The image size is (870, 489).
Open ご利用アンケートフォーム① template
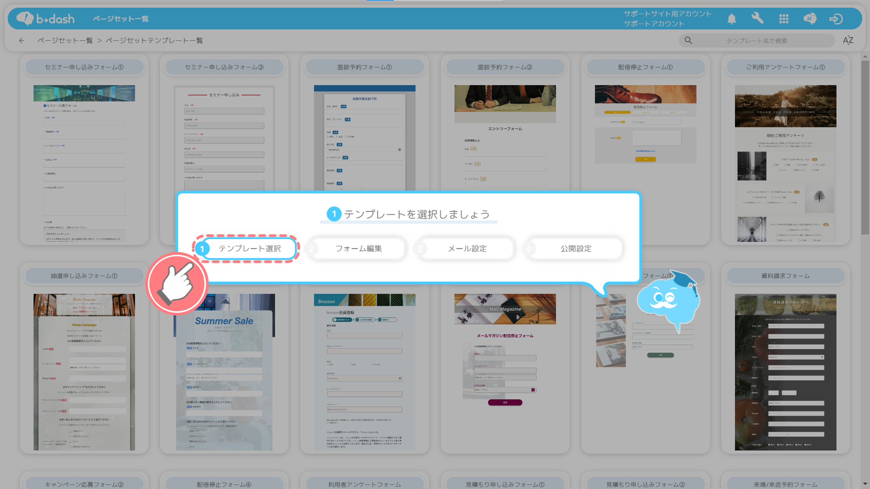[x=786, y=150]
